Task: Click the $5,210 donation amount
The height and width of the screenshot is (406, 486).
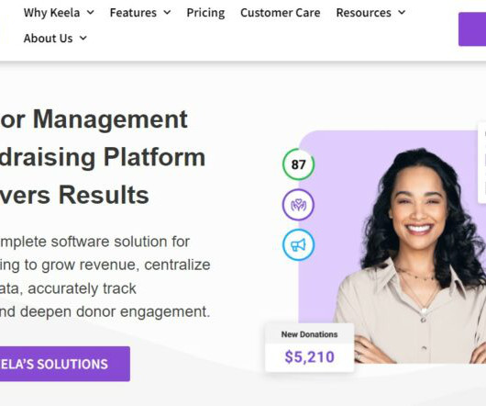Action: pyautogui.click(x=309, y=356)
